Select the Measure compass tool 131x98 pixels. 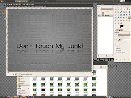click(x=127, y=12)
